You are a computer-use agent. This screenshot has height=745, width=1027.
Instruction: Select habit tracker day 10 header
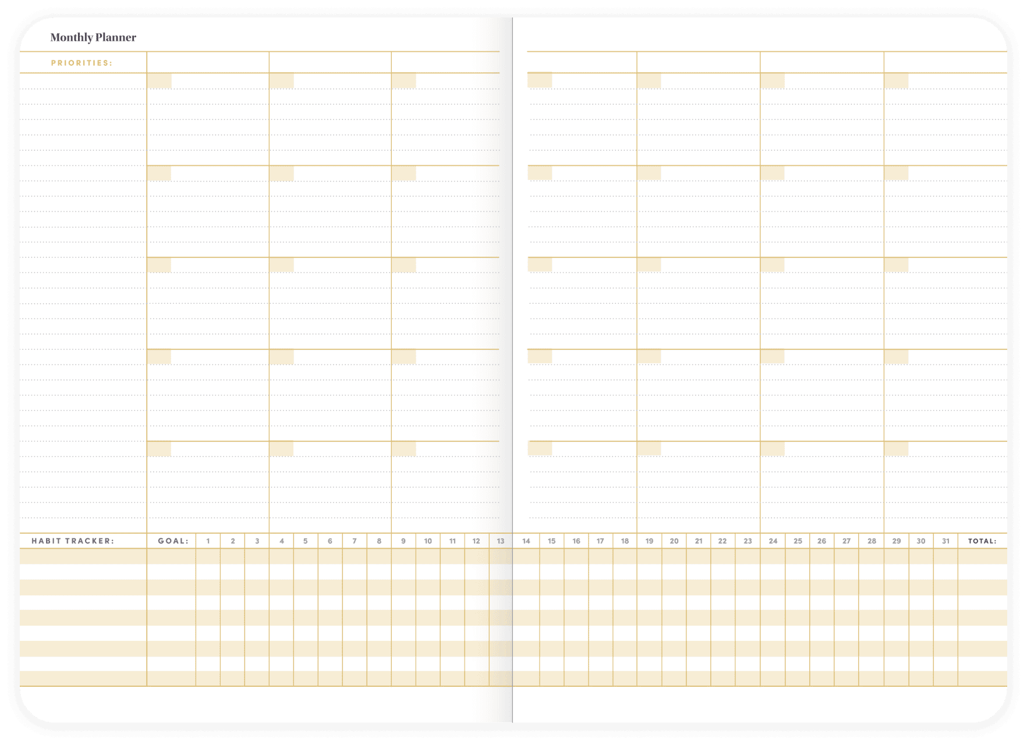[x=428, y=541]
